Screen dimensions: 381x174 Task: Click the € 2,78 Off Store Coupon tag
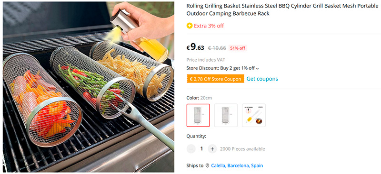(215, 79)
